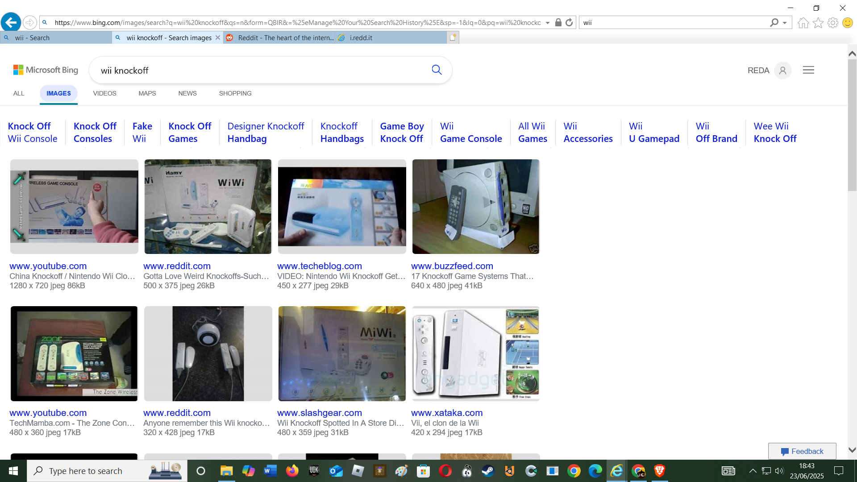This screenshot has height=482, width=857.
Task: Open the www.techeblog.com result link
Action: [x=320, y=266]
